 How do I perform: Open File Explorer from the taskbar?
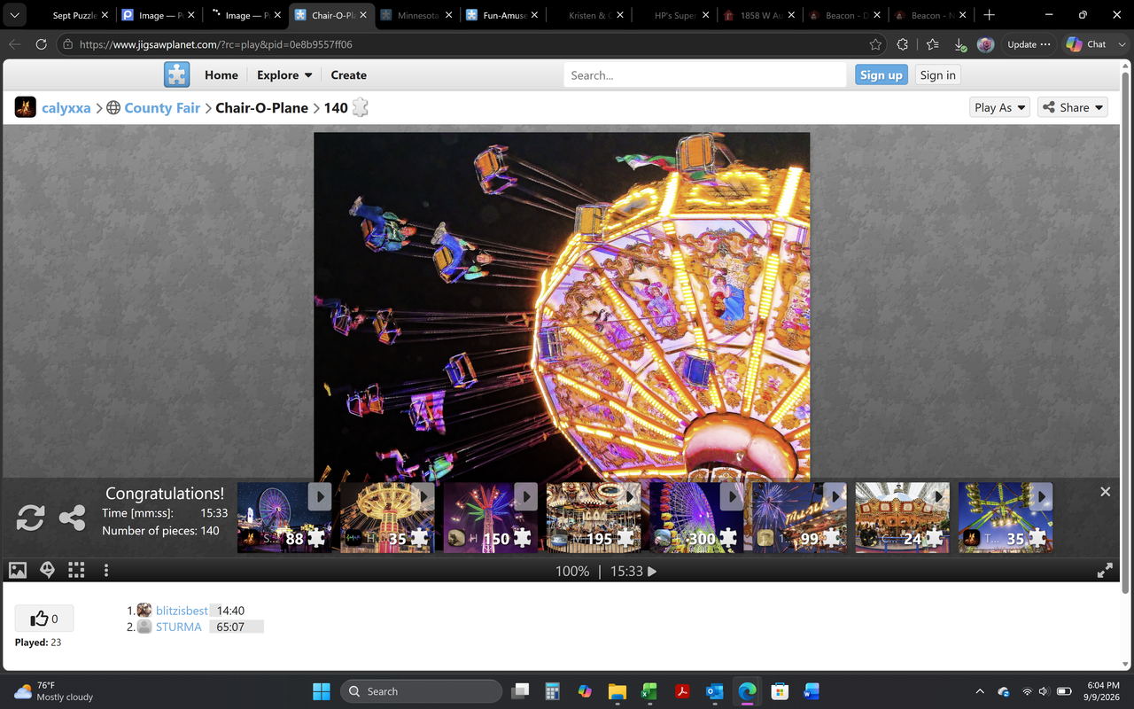point(617,691)
